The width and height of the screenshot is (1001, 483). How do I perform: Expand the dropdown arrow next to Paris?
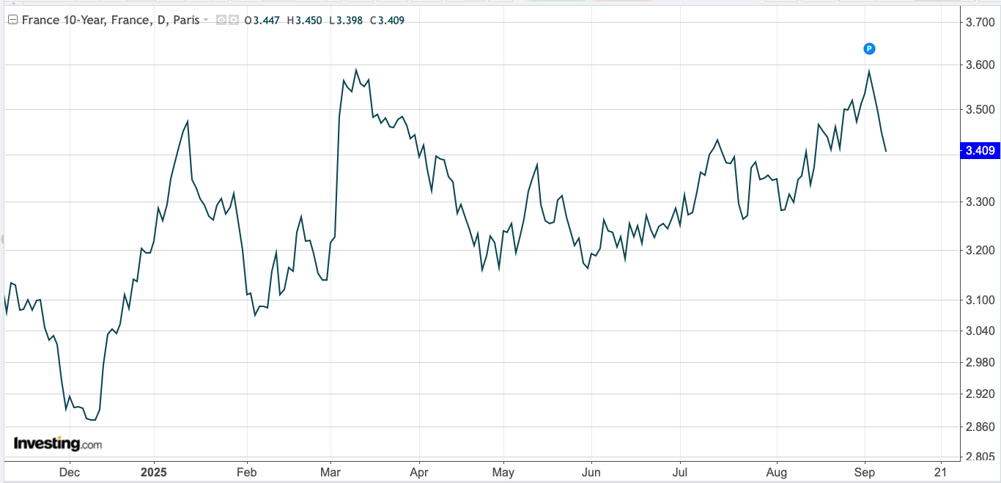[x=206, y=21]
